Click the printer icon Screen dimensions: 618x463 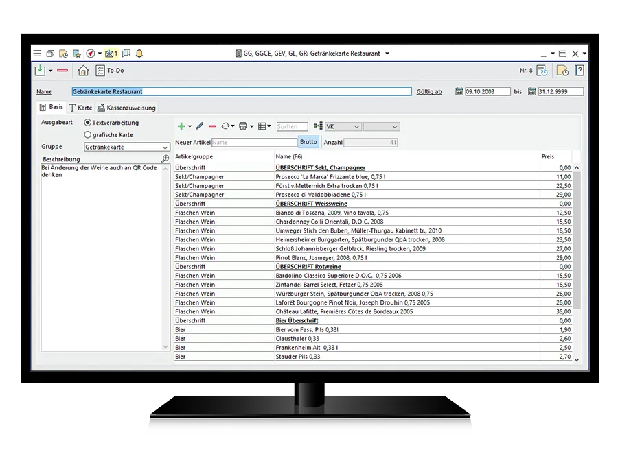pos(243,126)
